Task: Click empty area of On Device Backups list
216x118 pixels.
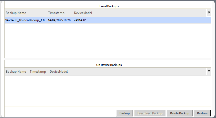Action: click(107, 91)
